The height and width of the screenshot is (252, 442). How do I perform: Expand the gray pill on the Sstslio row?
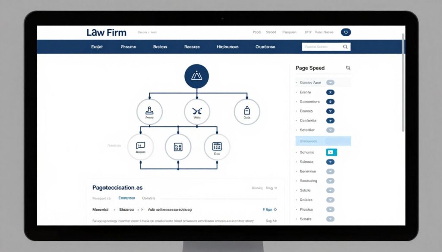(330, 190)
